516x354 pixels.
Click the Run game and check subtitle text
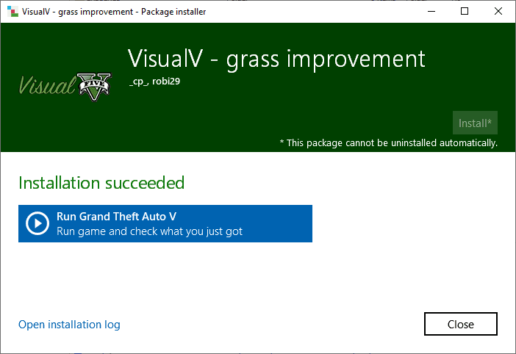(149, 231)
